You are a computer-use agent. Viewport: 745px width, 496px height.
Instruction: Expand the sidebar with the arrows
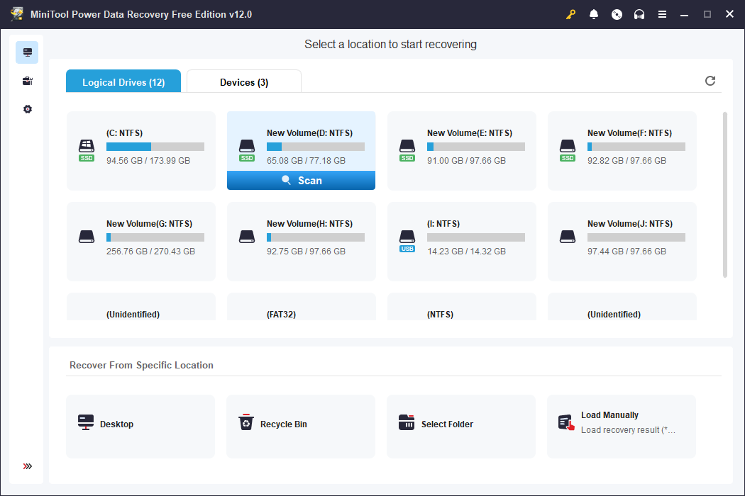[x=26, y=466]
